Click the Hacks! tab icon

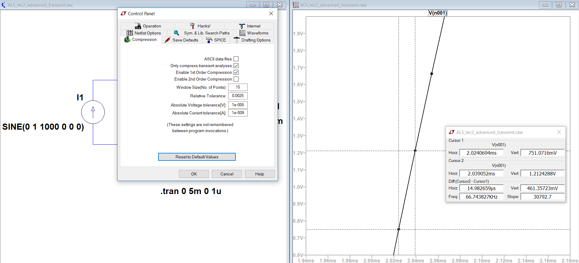pyautogui.click(x=192, y=26)
